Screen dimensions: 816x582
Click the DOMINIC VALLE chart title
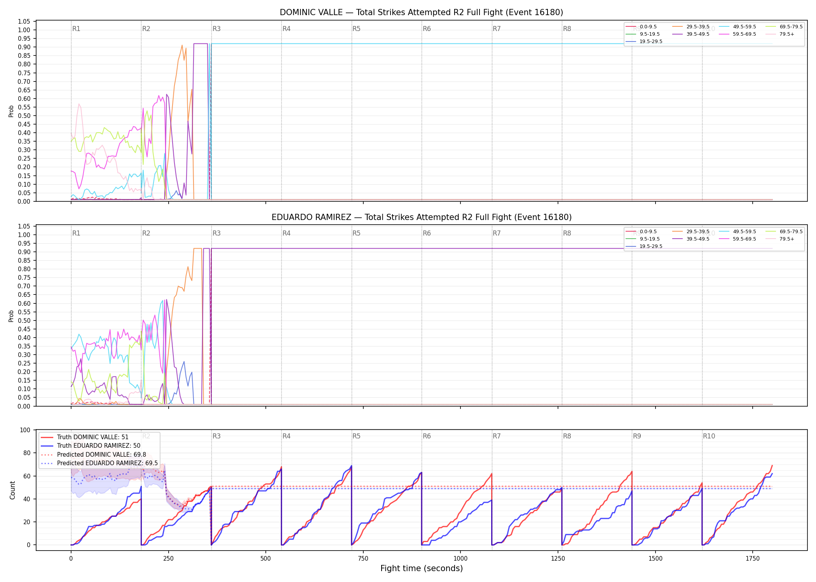421,12
